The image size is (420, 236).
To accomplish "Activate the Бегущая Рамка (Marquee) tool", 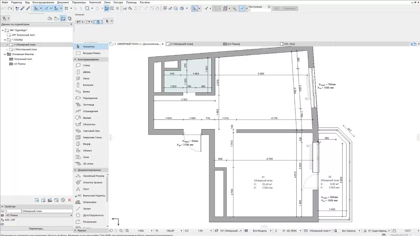I will [x=91, y=53].
